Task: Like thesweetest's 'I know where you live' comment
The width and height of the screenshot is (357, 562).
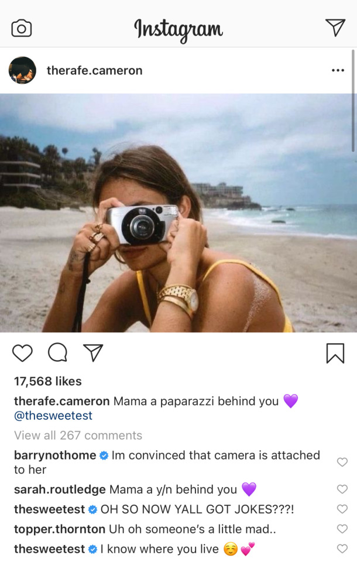Action: pos(342,549)
